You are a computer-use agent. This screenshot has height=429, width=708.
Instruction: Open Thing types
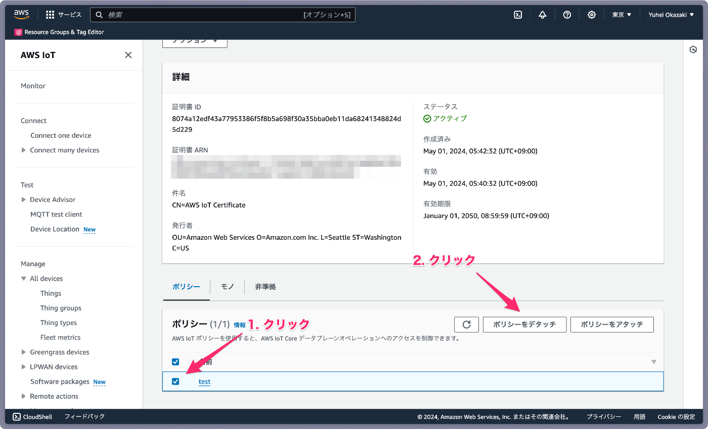coord(59,323)
